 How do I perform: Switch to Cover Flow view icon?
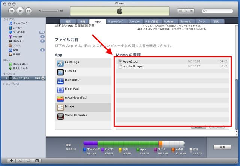point(192,11)
